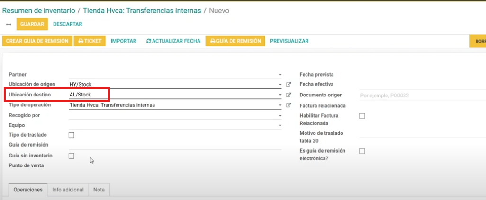Click the Motivo de traslado tabla 20 field

(x=423, y=133)
